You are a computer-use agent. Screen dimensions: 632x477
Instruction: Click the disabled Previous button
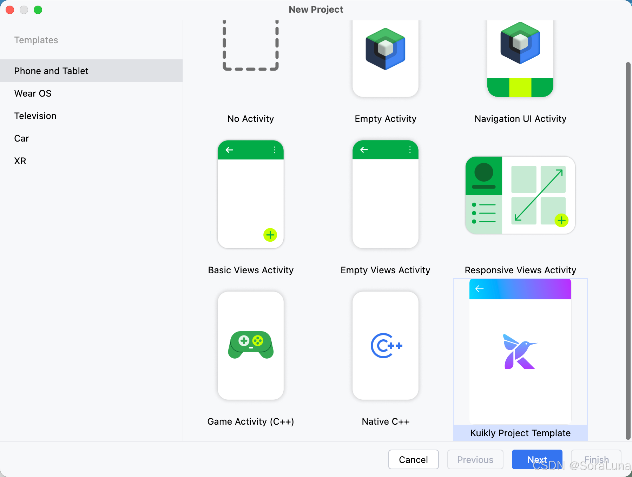tap(475, 459)
